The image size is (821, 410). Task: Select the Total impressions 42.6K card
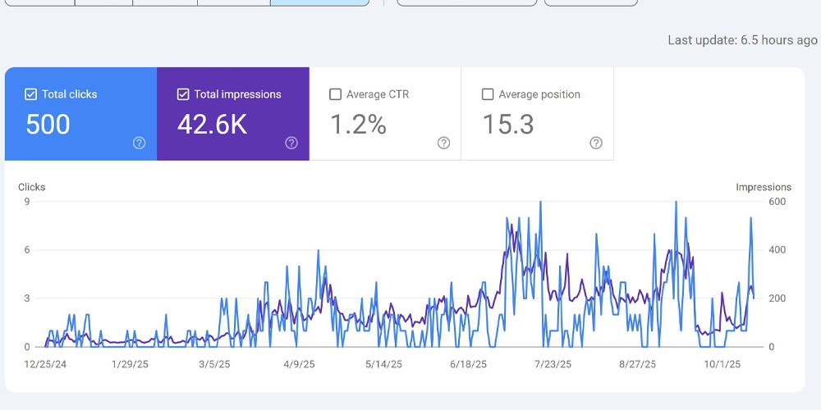pos(233,113)
